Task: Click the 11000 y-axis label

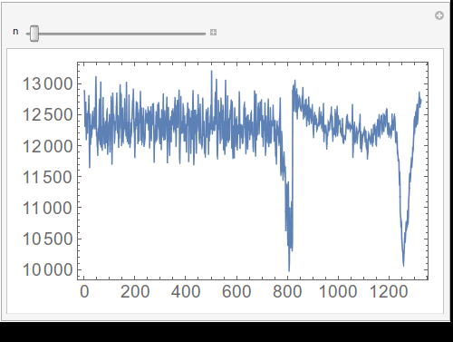Action: (47, 209)
